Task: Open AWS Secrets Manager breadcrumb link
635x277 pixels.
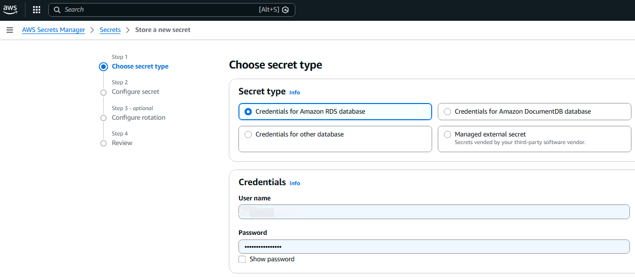Action: (53, 30)
